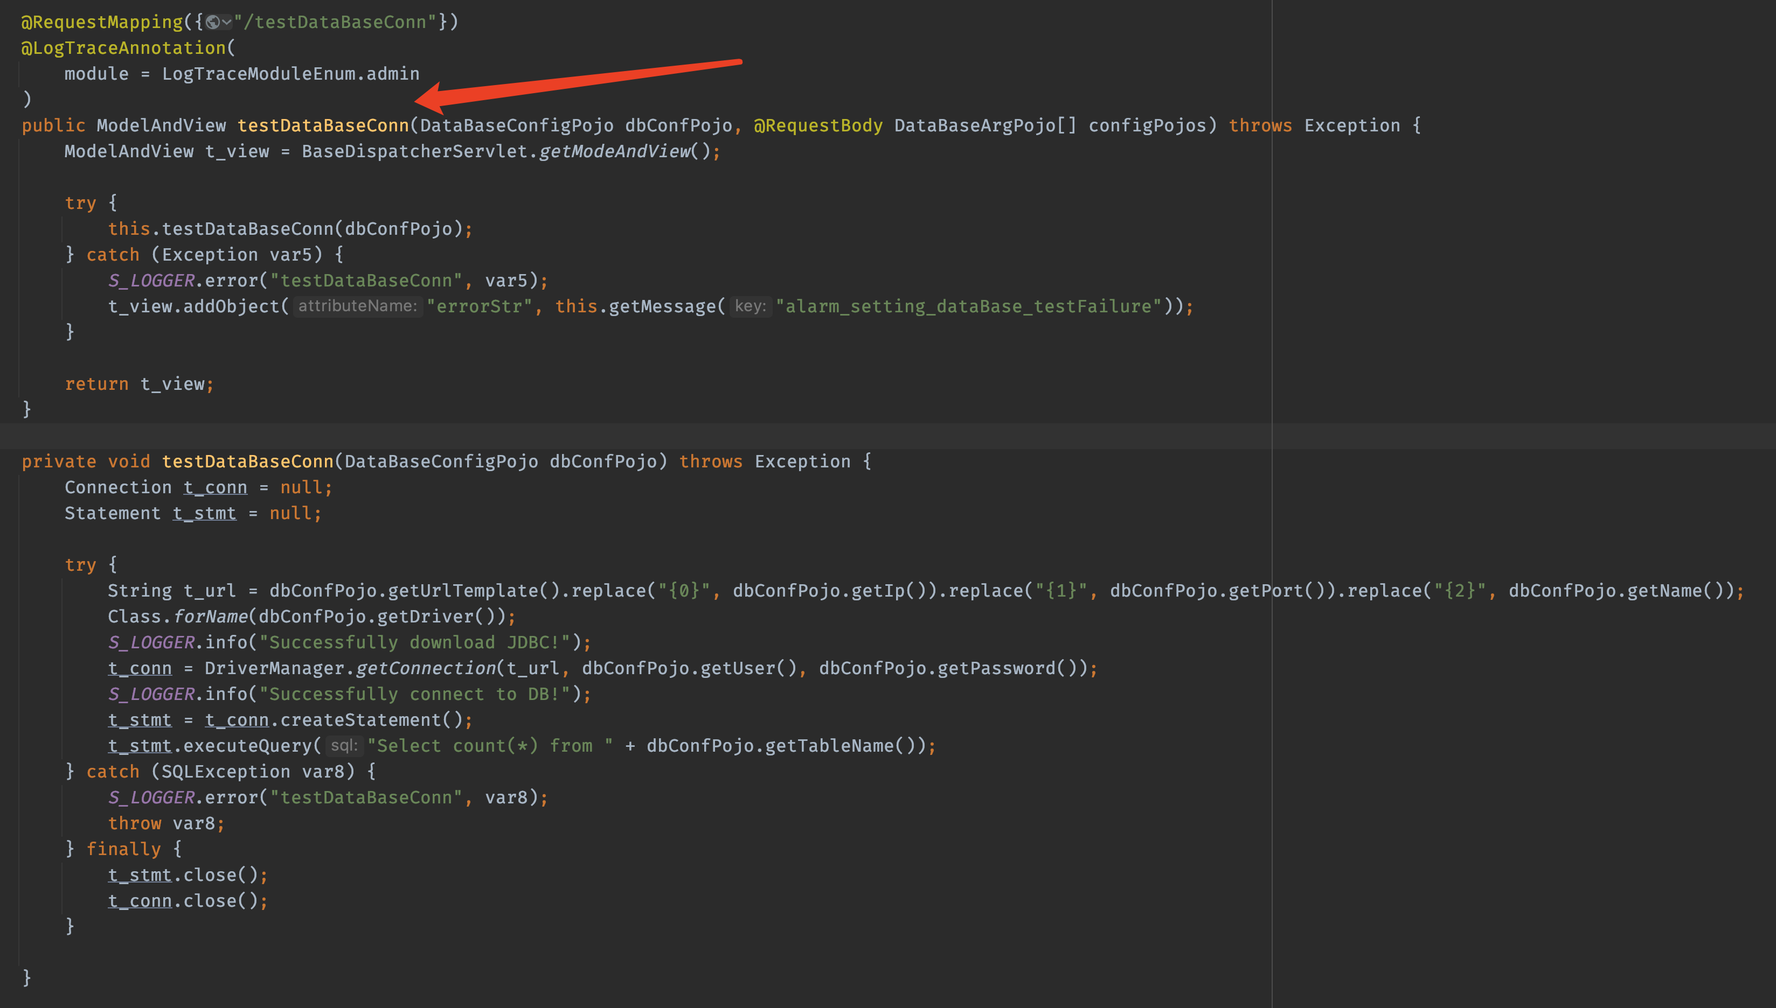Click the Class.forName method call
This screenshot has height=1008, width=1776.
pos(210,616)
